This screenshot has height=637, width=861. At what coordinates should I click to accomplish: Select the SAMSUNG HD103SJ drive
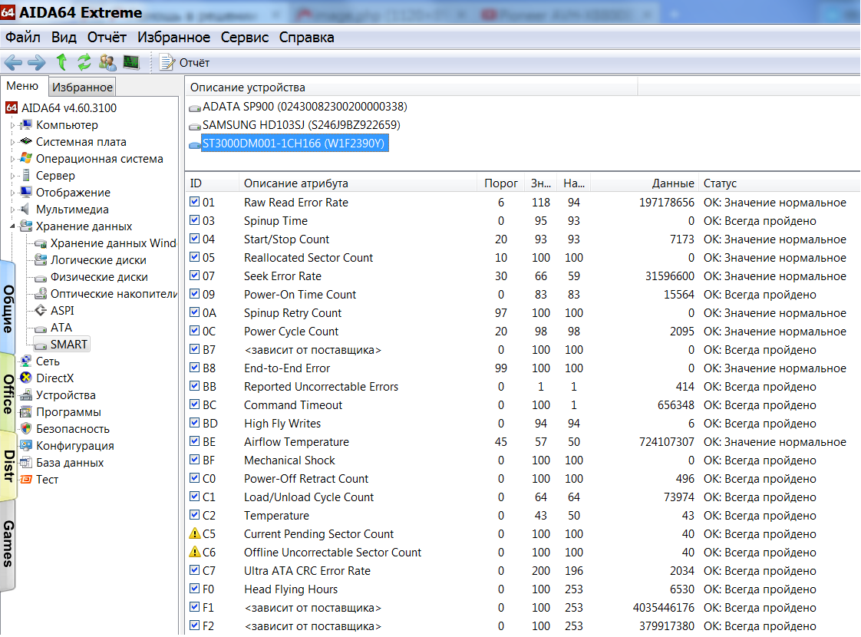[x=302, y=125]
